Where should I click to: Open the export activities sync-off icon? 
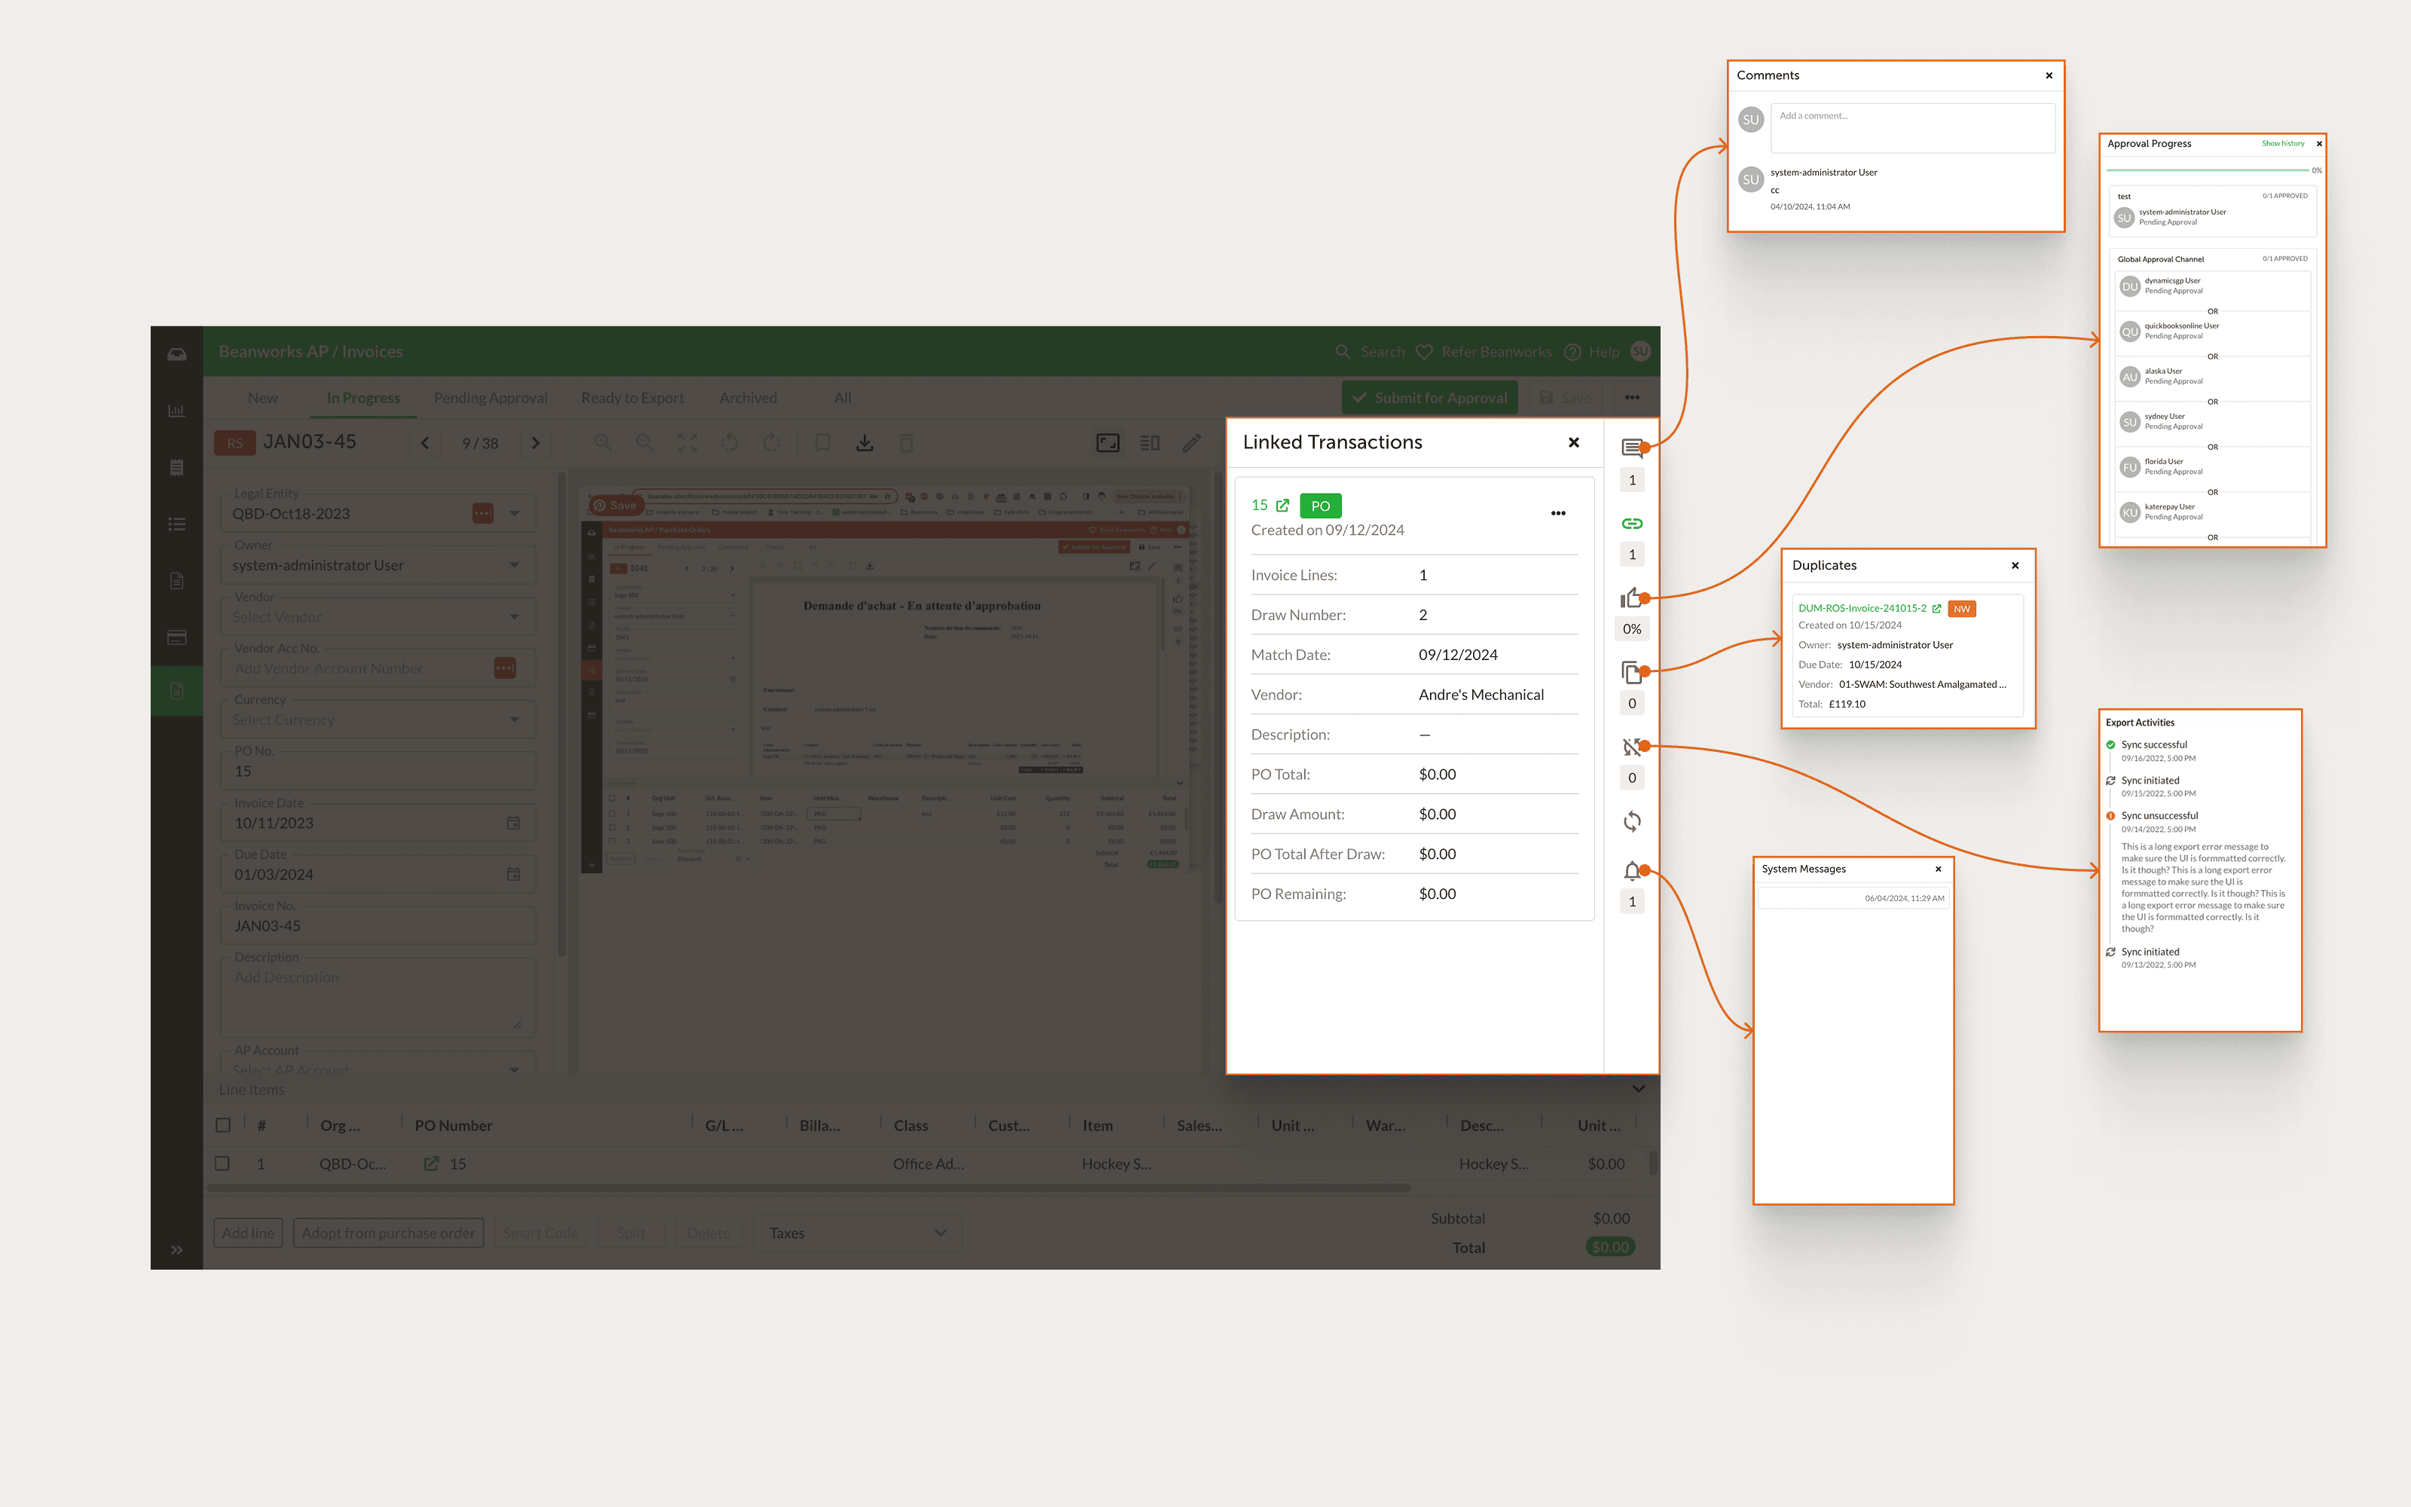tap(1631, 747)
